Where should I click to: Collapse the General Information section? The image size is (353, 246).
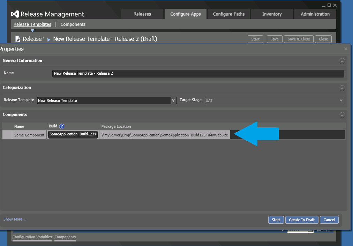click(342, 61)
